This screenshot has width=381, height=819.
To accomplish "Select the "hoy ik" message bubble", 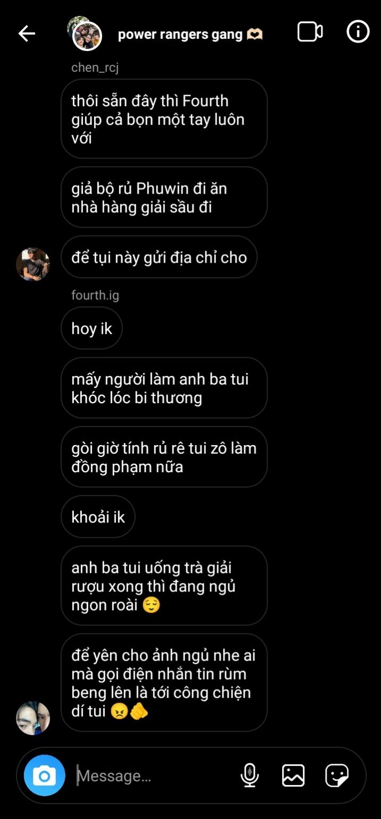I will (x=92, y=328).
